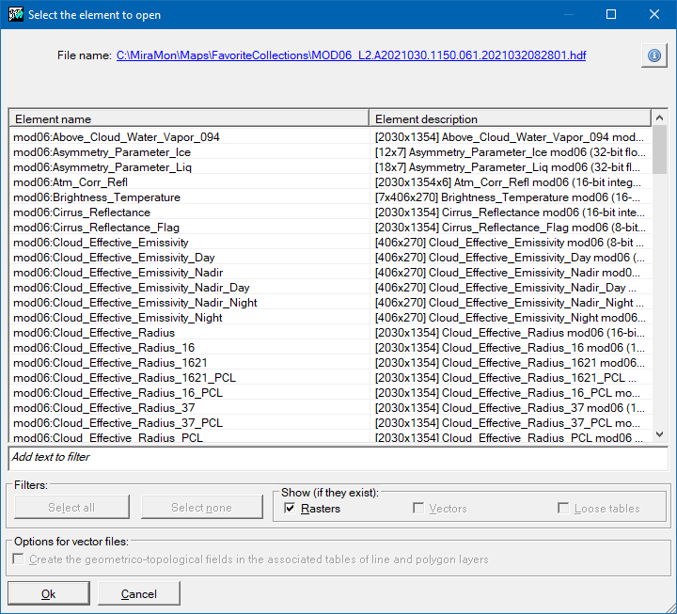The height and width of the screenshot is (614, 677).
Task: Open the MOD06_L2 hdf file path link
Action: (x=351, y=55)
